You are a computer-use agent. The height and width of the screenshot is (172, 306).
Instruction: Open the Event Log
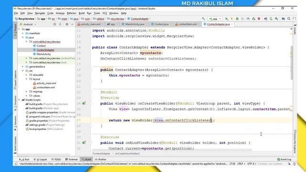pyautogui.click(x=284, y=159)
